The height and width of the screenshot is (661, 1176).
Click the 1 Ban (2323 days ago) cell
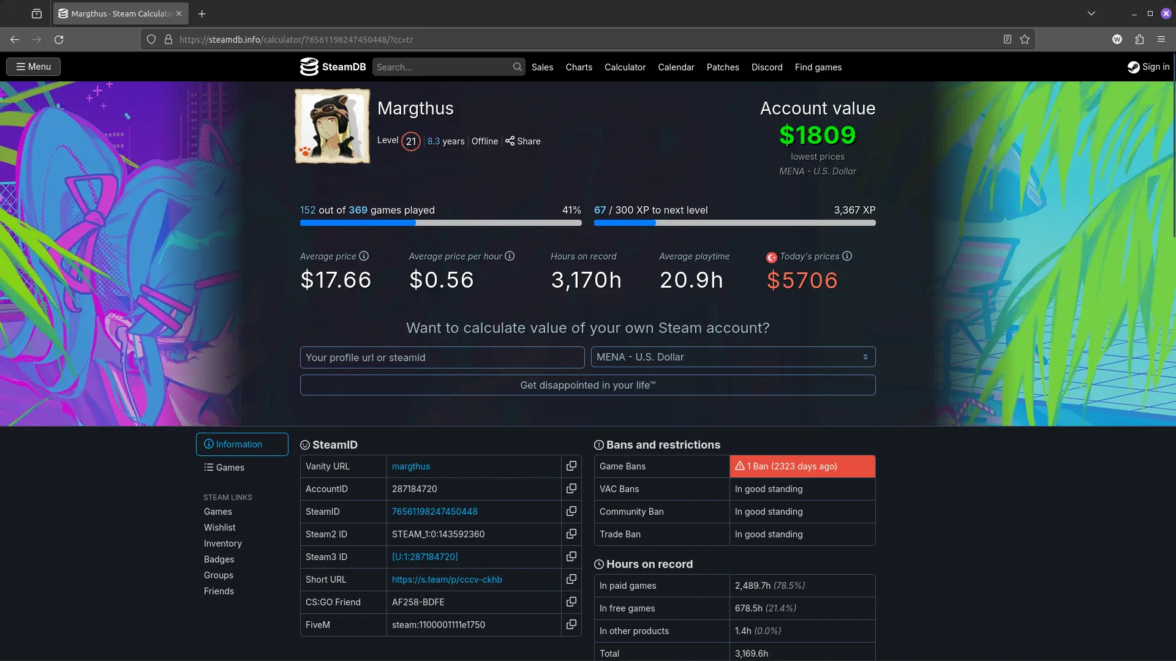pyautogui.click(x=802, y=466)
